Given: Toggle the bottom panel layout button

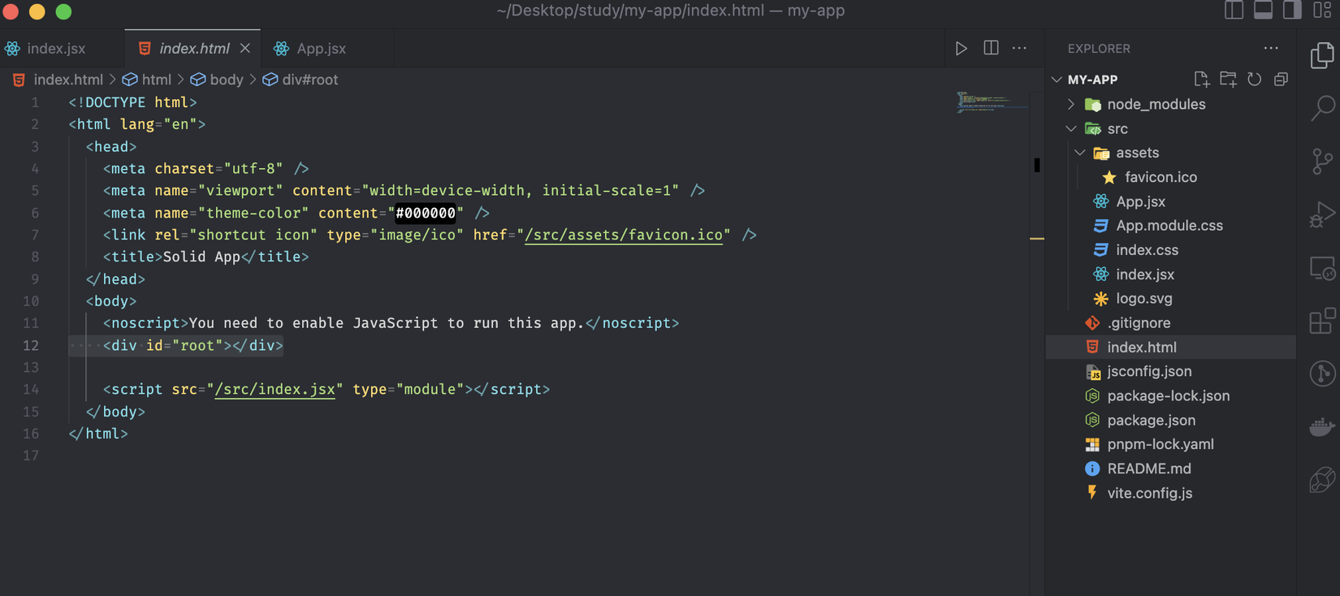Looking at the screenshot, I should click(x=1263, y=11).
